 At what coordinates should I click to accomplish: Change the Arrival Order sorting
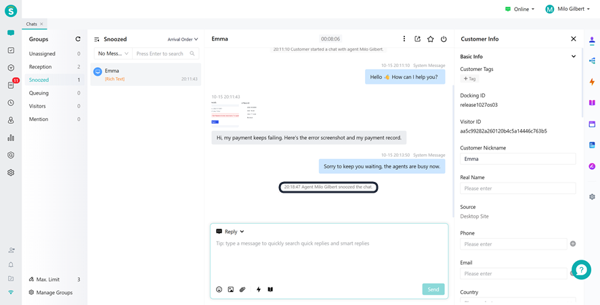[x=183, y=39]
